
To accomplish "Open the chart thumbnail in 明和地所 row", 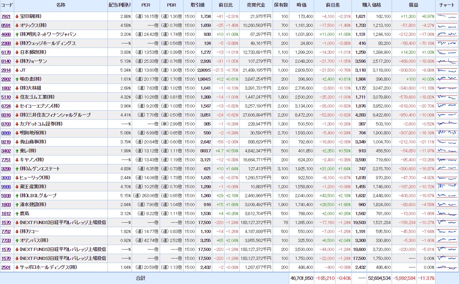I will coord(447,133).
